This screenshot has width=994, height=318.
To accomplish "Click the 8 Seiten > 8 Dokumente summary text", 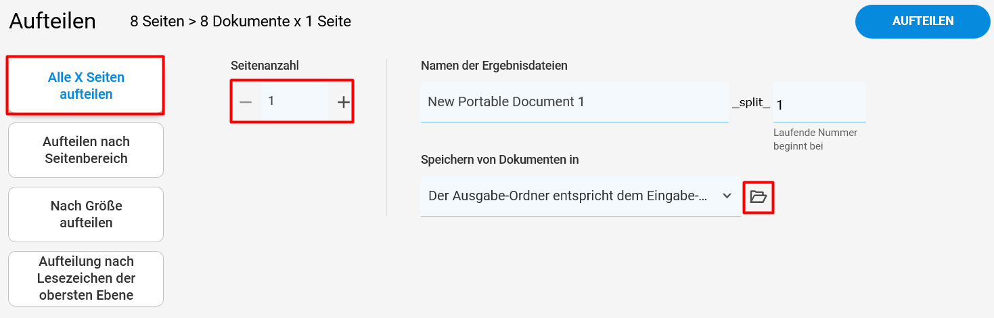I will coord(240,22).
